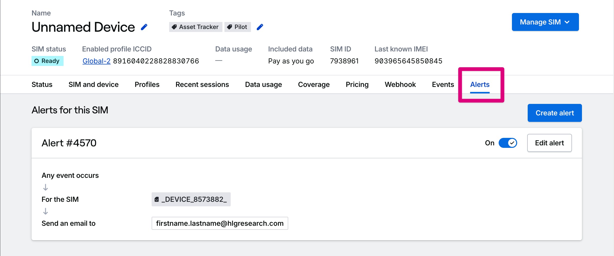Open the Profiles tab
Image resolution: width=614 pixels, height=256 pixels.
(147, 84)
